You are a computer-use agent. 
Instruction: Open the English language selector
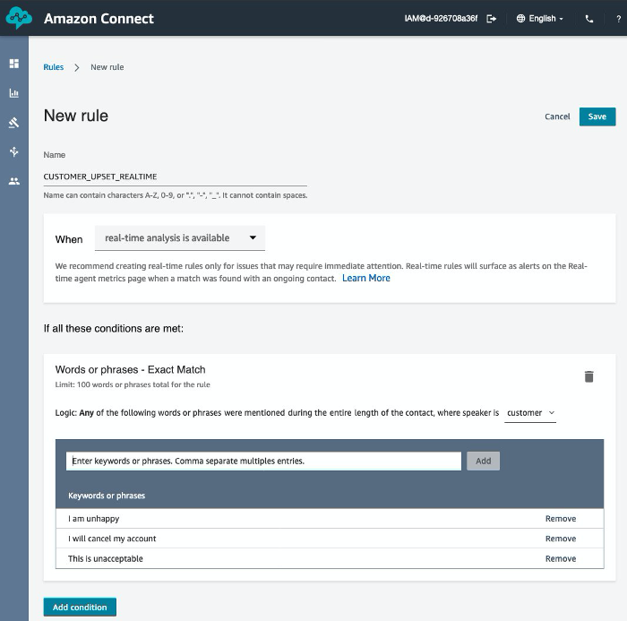pyautogui.click(x=540, y=19)
